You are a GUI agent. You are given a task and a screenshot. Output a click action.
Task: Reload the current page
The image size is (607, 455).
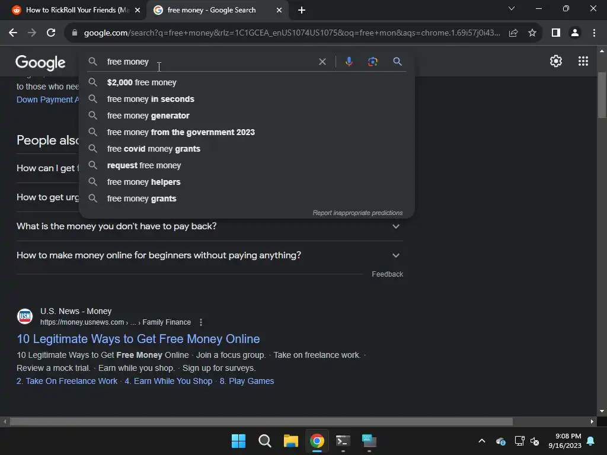pos(51,33)
